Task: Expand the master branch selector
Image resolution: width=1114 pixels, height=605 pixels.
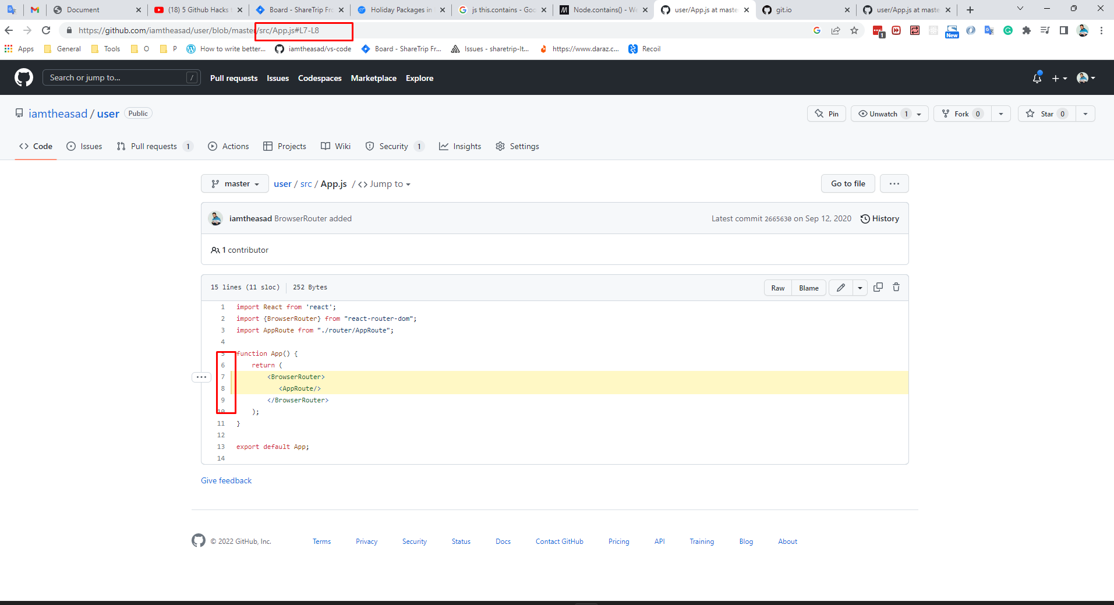Action: [x=235, y=183]
